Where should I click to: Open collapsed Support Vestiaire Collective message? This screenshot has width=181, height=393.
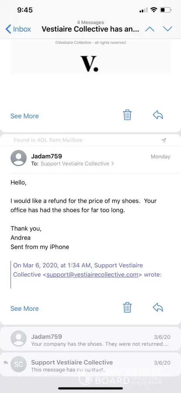pos(90,365)
